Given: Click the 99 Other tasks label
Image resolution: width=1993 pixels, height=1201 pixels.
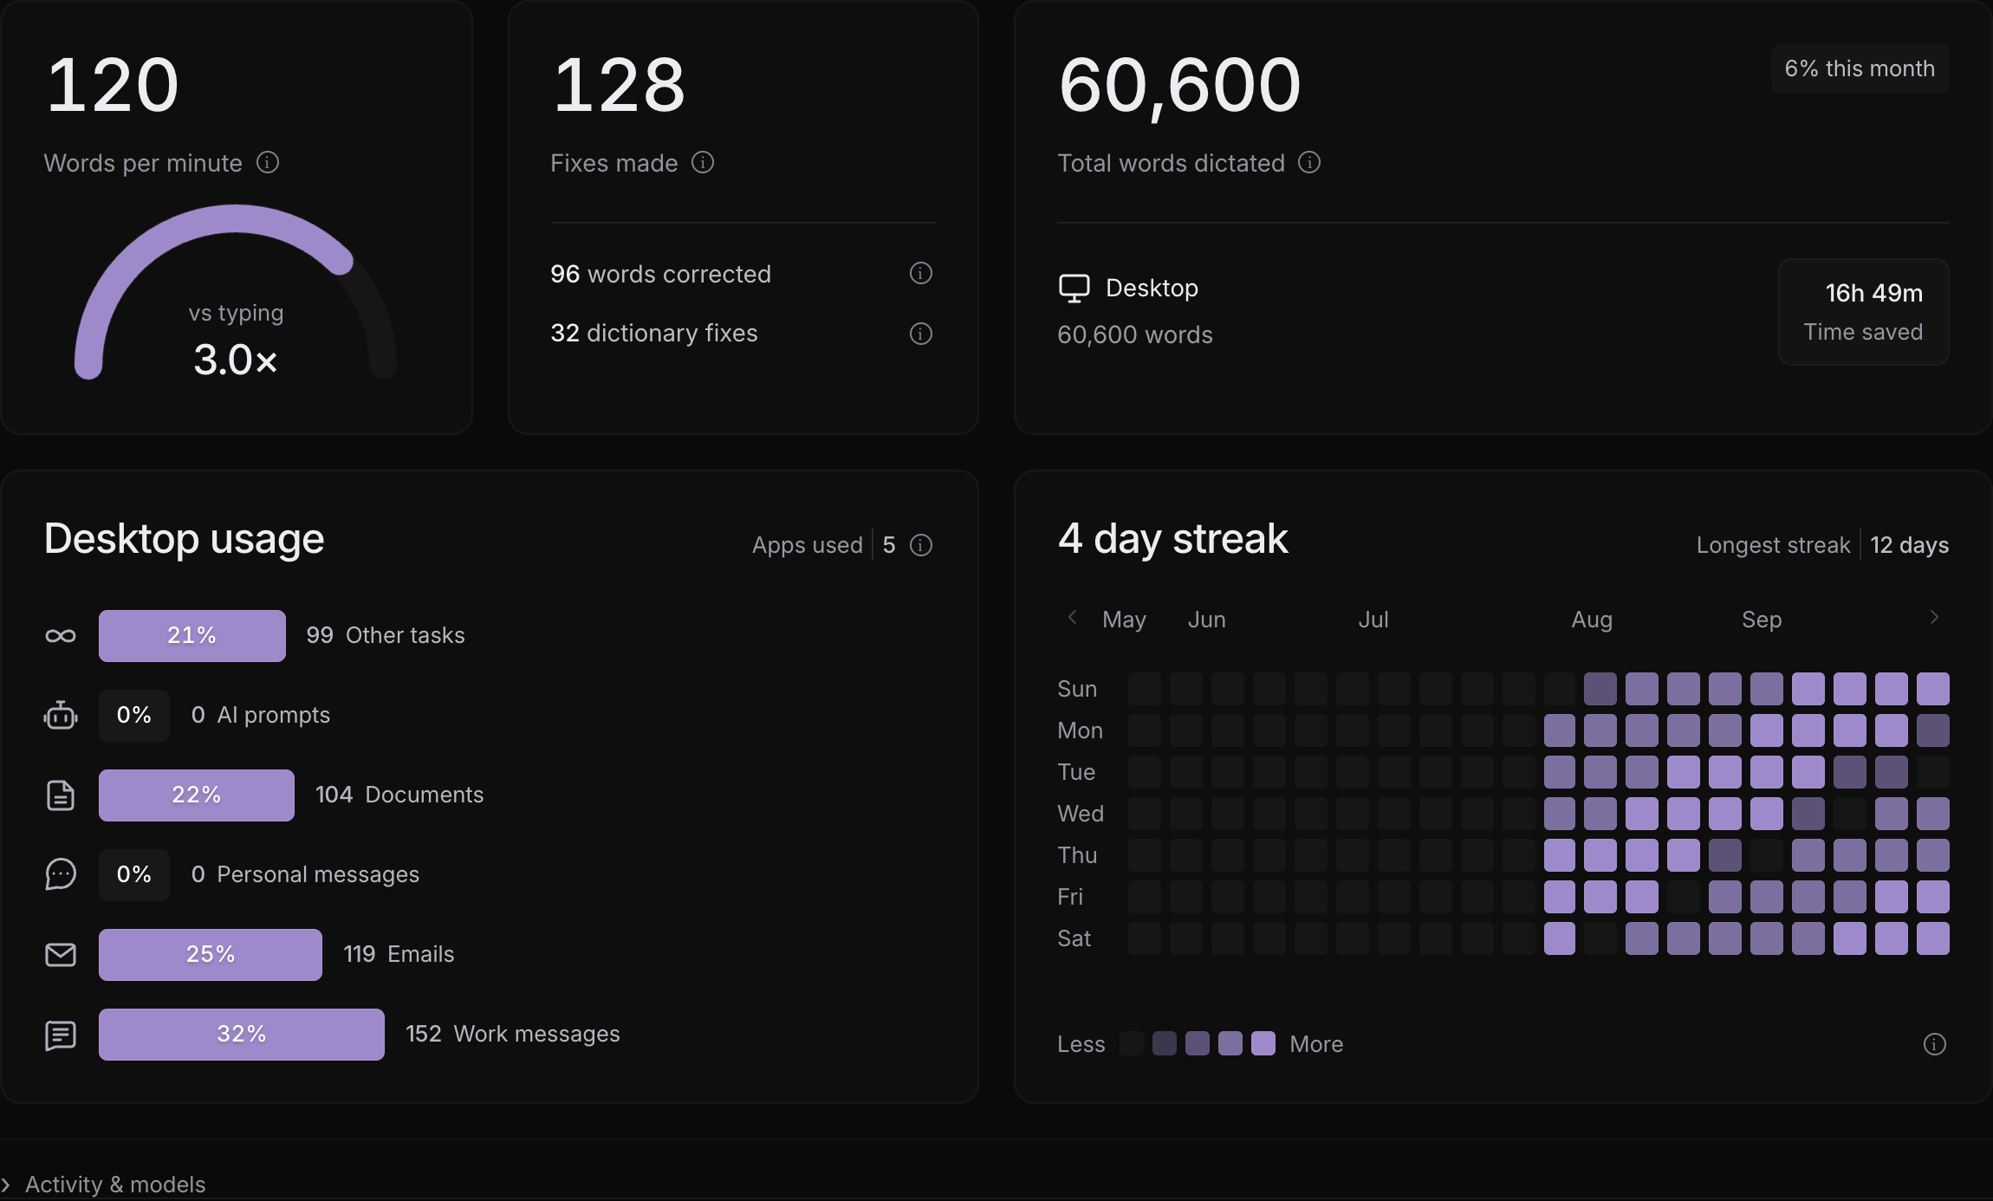Looking at the screenshot, I should (386, 635).
